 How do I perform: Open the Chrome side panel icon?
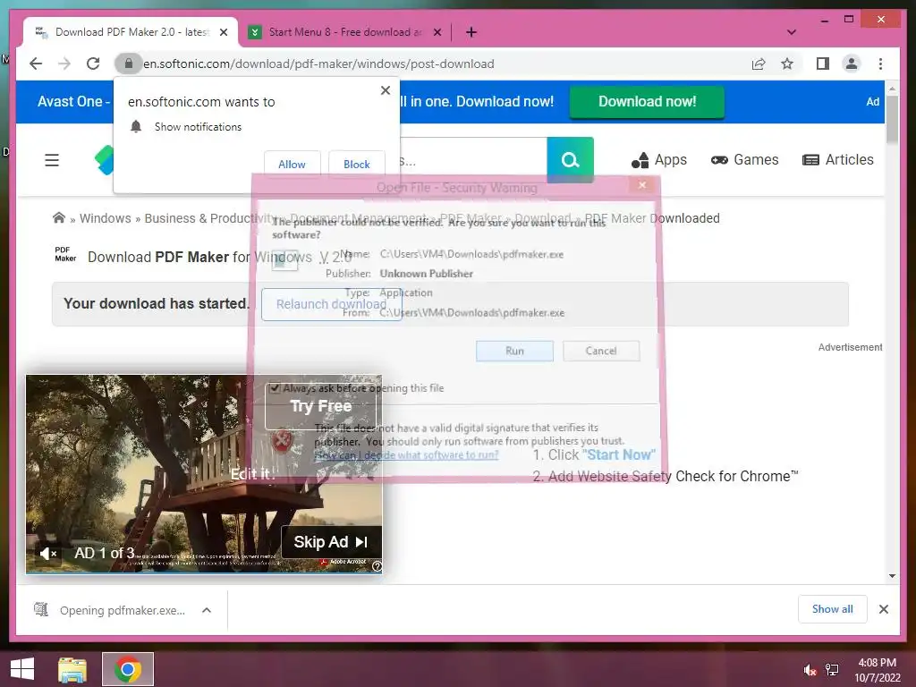(x=823, y=64)
